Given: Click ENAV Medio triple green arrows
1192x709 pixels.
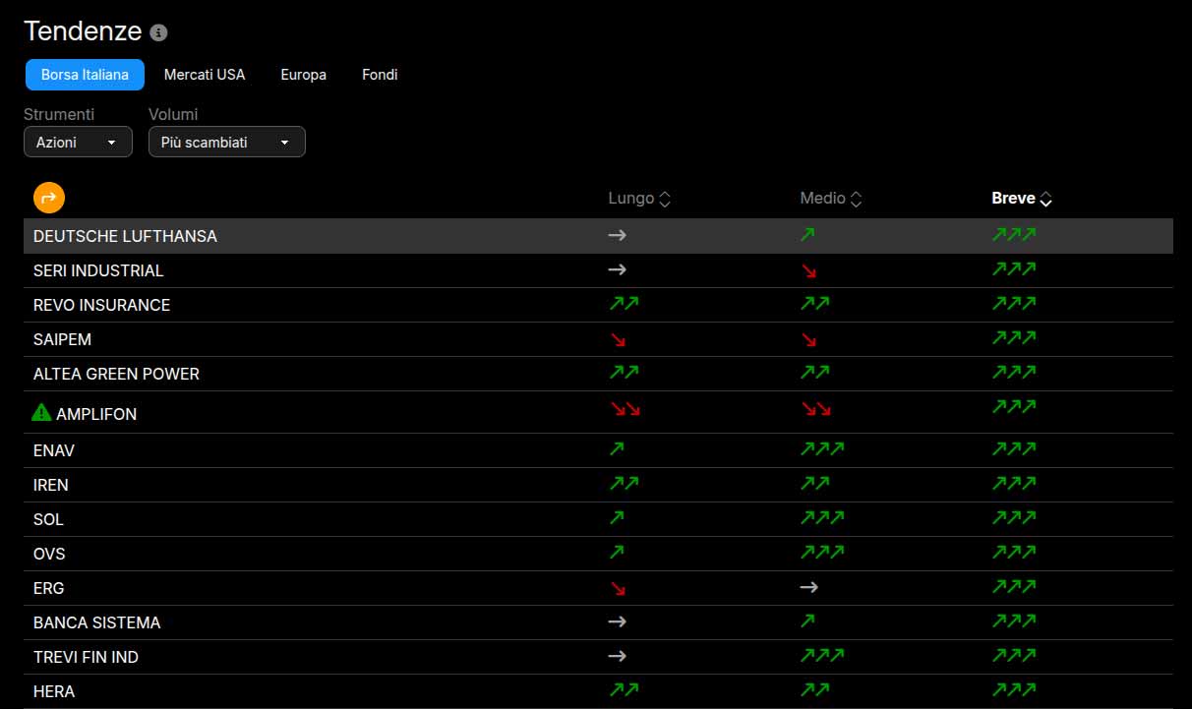Looking at the screenshot, I should 822,448.
